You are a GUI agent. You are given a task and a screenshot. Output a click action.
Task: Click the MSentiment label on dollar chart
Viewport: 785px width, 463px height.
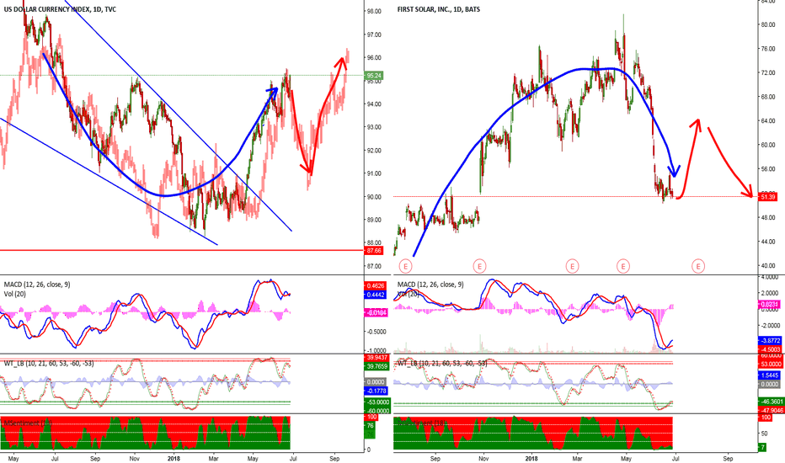pyautogui.click(x=28, y=423)
